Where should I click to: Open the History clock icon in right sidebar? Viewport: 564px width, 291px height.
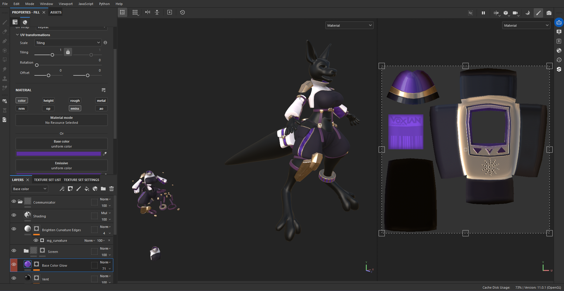559,60
